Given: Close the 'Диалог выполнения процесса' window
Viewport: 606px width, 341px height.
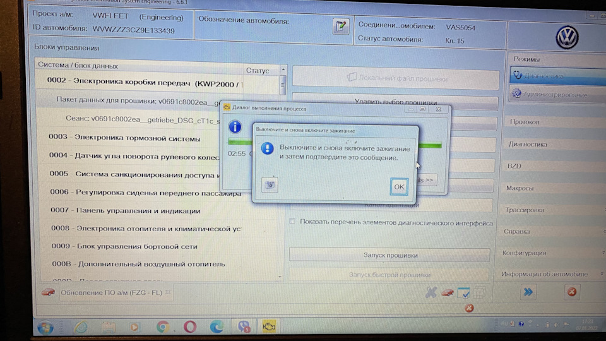Looking at the screenshot, I should tap(438, 109).
